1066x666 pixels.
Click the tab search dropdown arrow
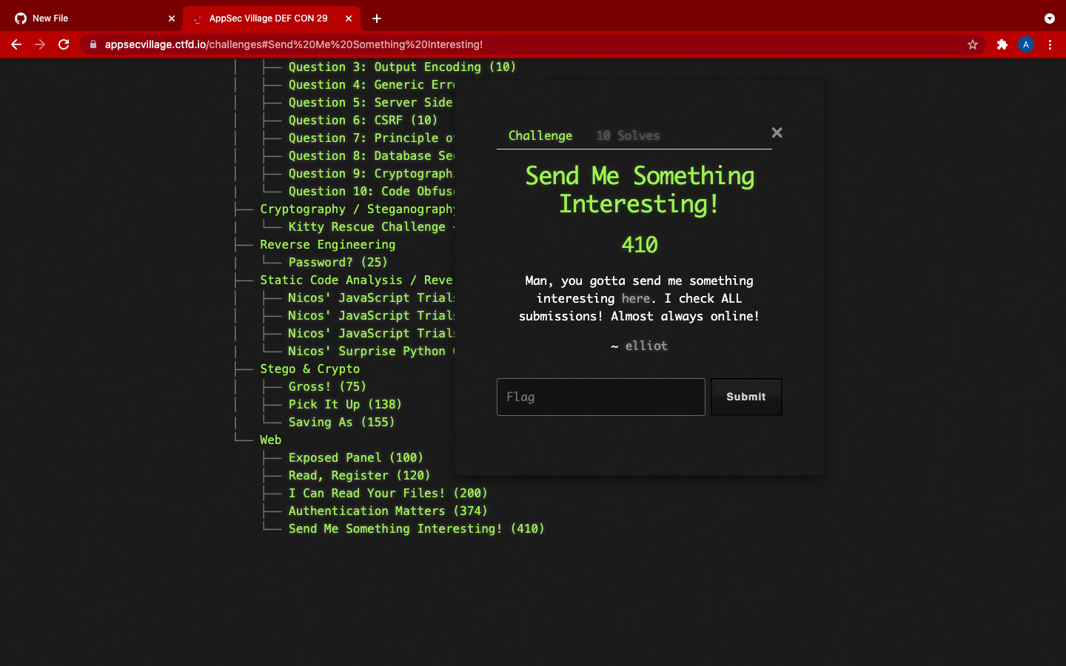tap(1050, 18)
